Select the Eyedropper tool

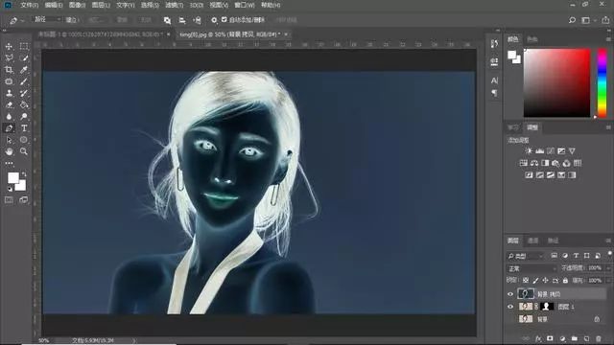point(24,70)
